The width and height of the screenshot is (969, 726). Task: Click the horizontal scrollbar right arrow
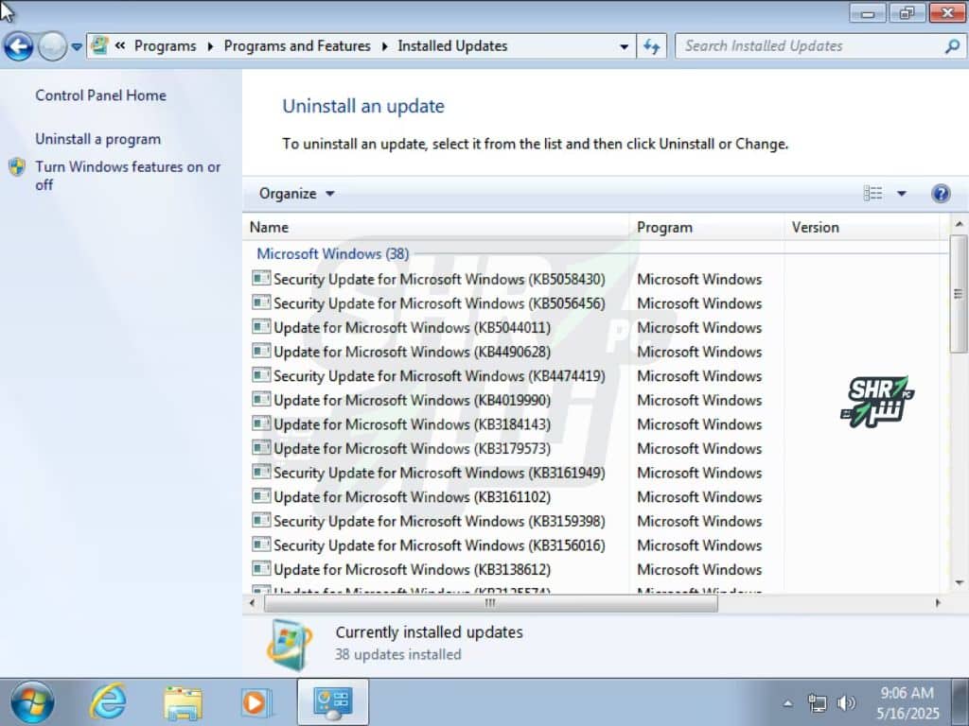(x=938, y=603)
